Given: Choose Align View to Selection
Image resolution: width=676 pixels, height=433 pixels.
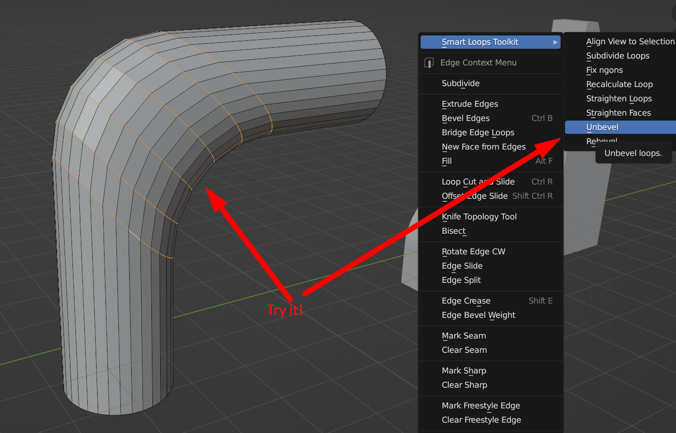Looking at the screenshot, I should 630,41.
